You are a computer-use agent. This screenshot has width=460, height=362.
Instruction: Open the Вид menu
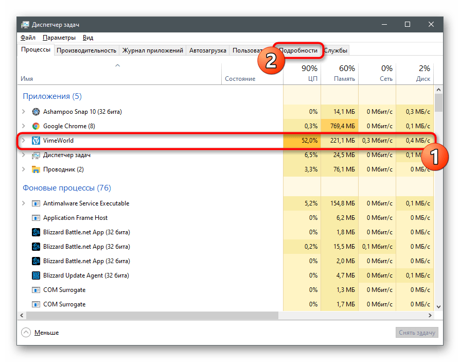tap(87, 38)
